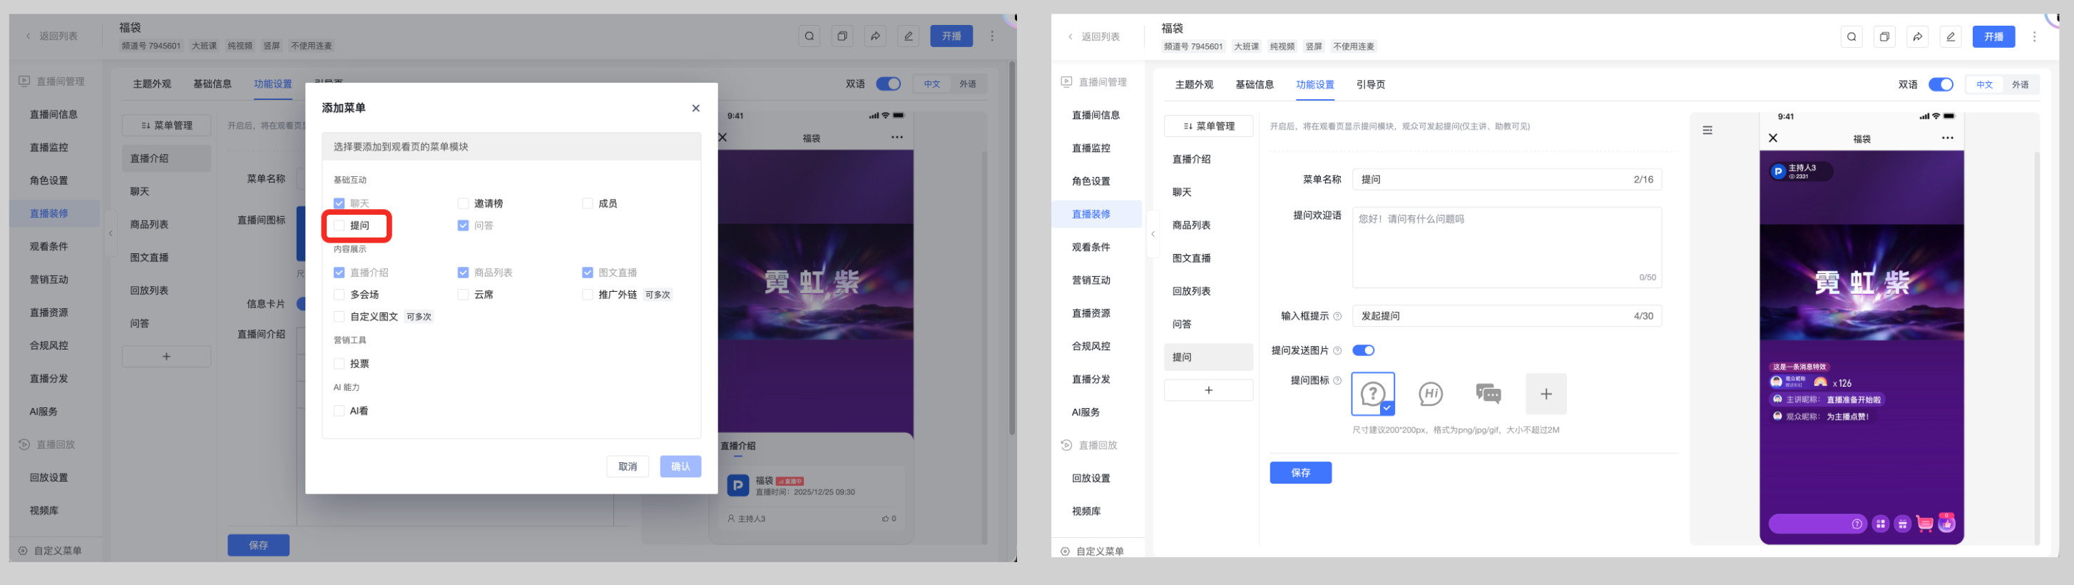2074x585 pixels.
Task: Select the 多会场 checkbox in the dialog
Action: click(339, 295)
